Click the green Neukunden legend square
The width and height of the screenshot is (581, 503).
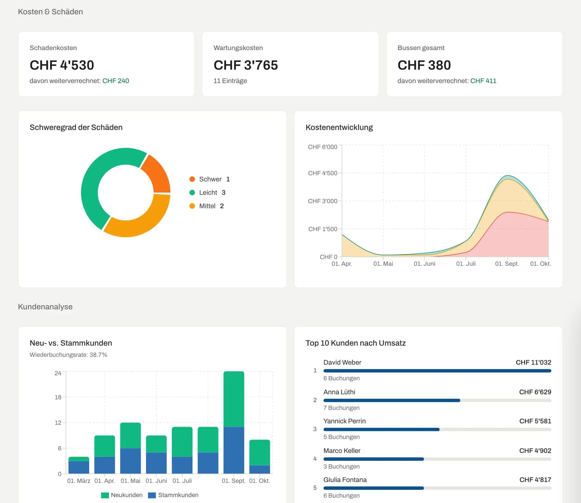pos(105,495)
